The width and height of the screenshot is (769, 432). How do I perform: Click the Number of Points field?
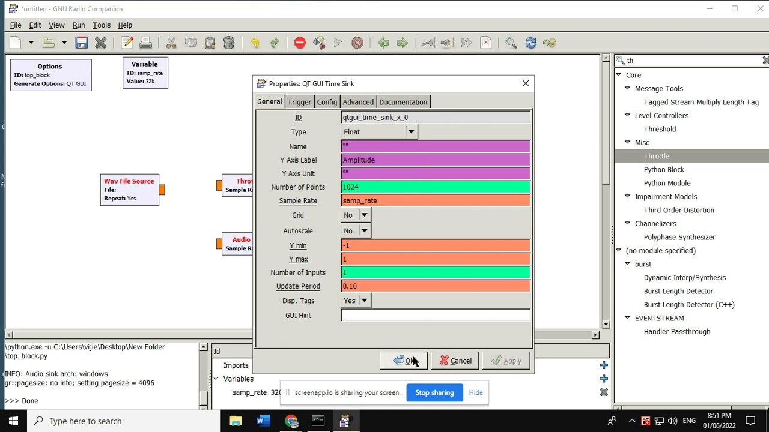[436, 187]
